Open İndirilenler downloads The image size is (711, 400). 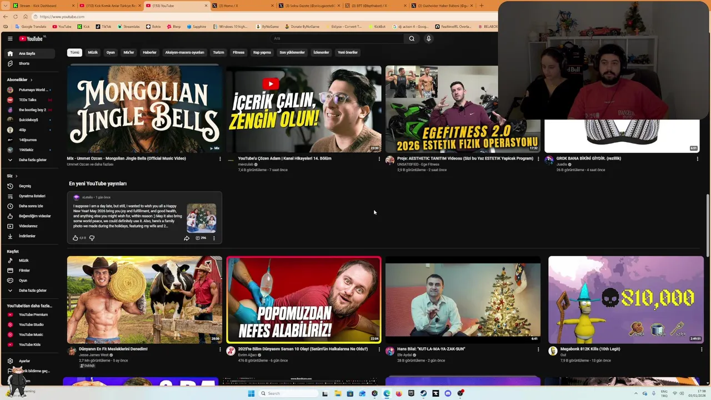pyautogui.click(x=29, y=236)
